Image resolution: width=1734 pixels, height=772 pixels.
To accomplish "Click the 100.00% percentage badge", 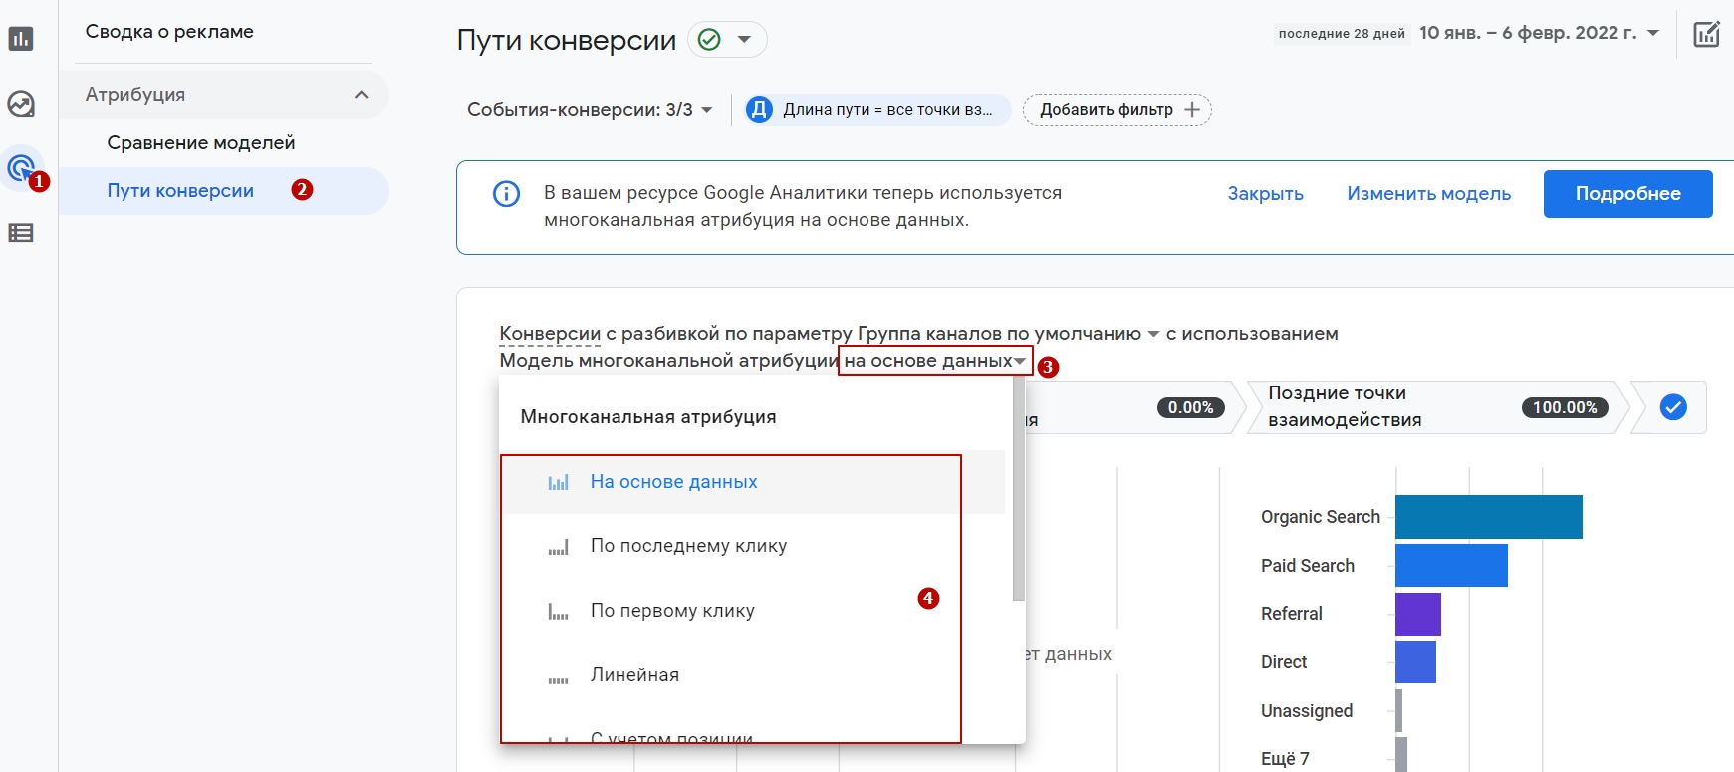I will (x=1565, y=407).
